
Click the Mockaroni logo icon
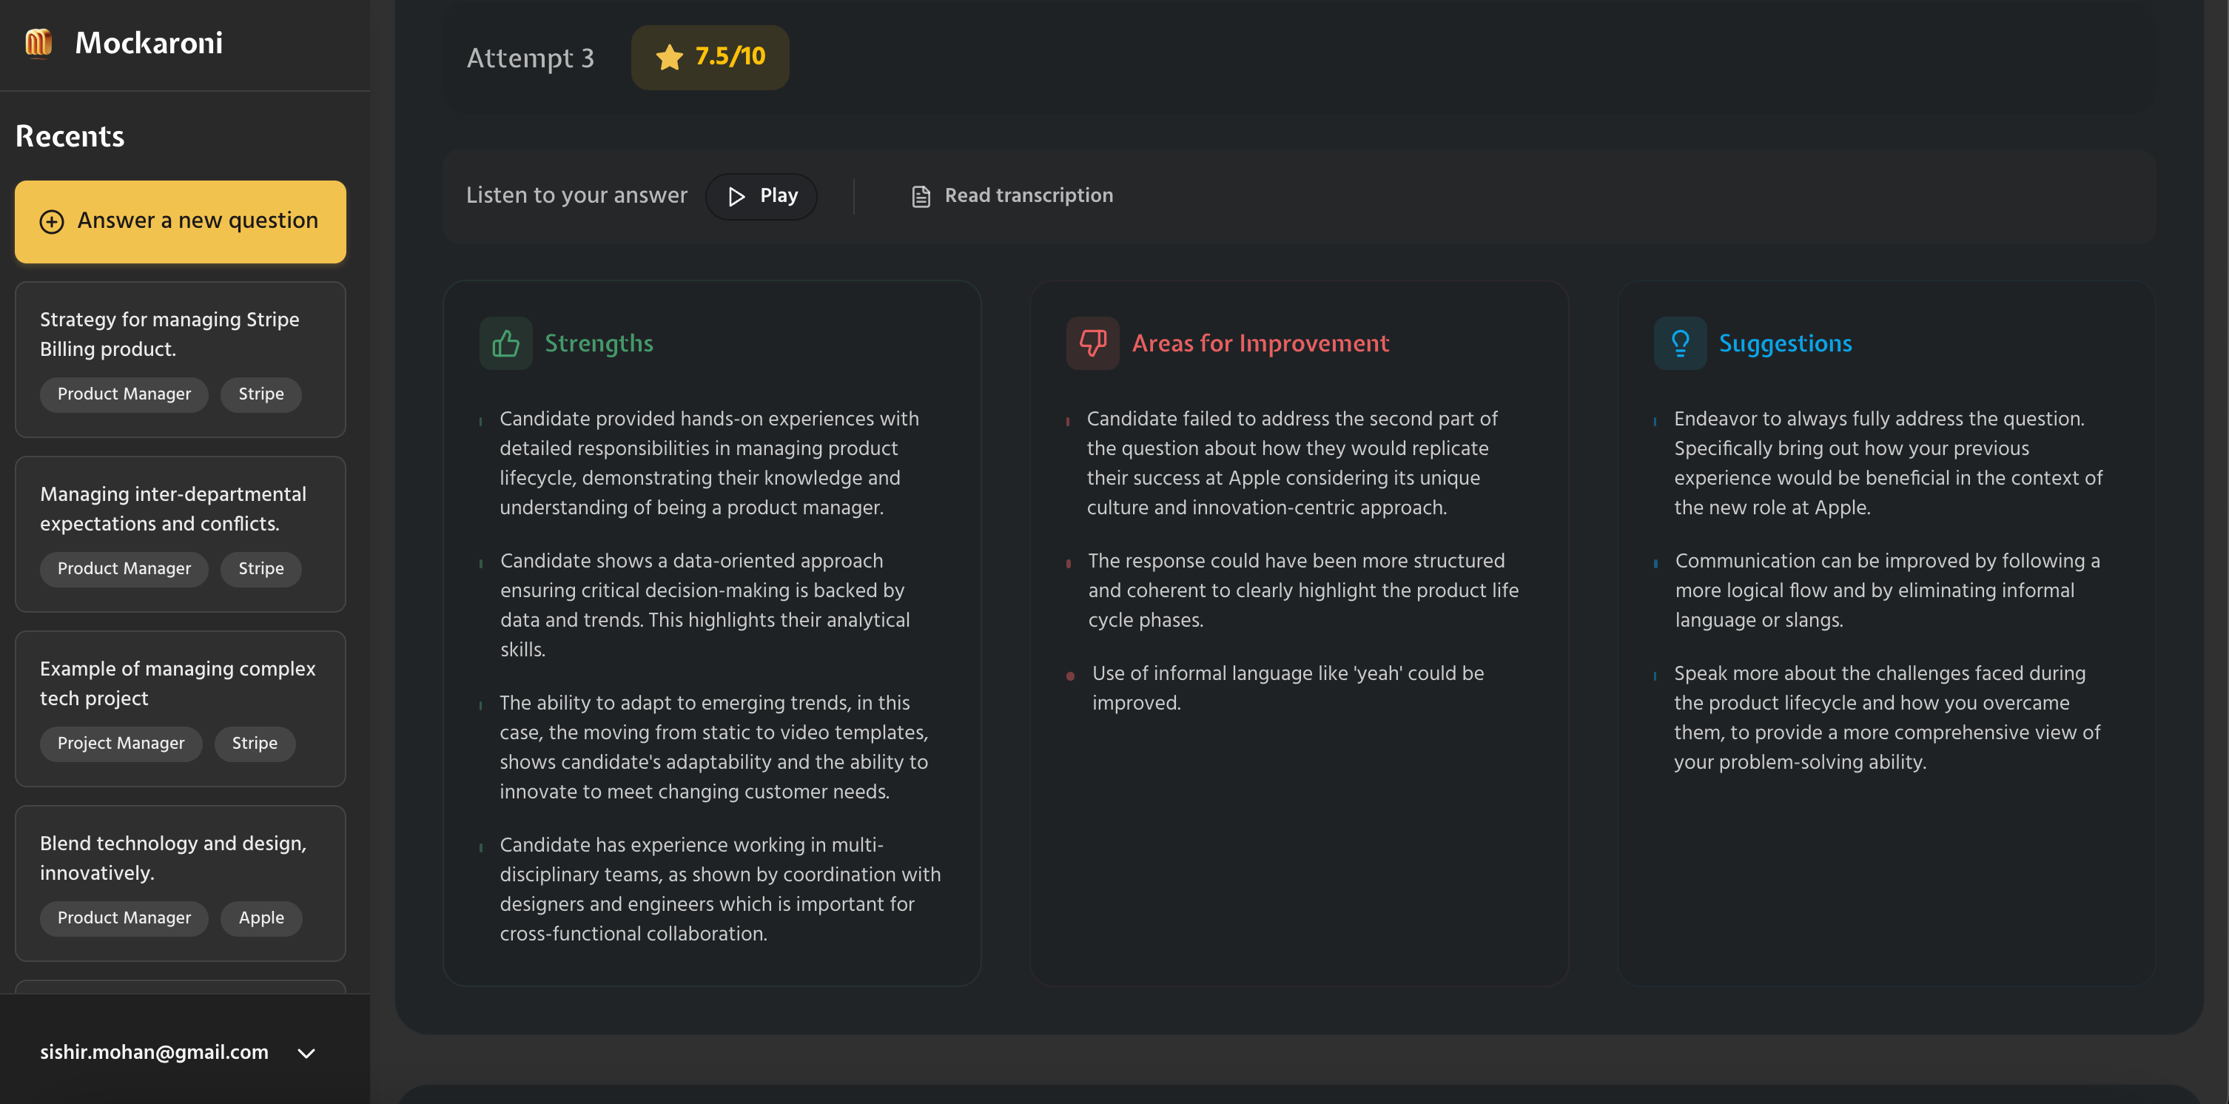coord(38,42)
